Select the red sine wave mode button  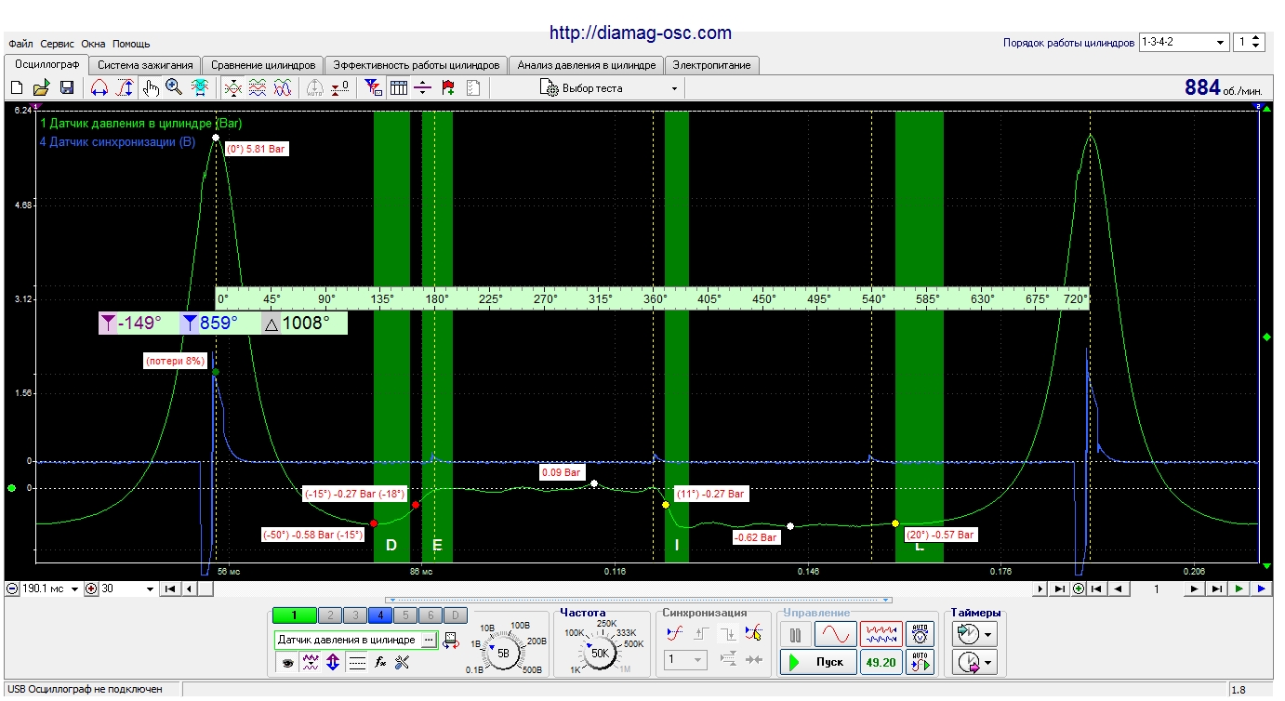click(835, 634)
